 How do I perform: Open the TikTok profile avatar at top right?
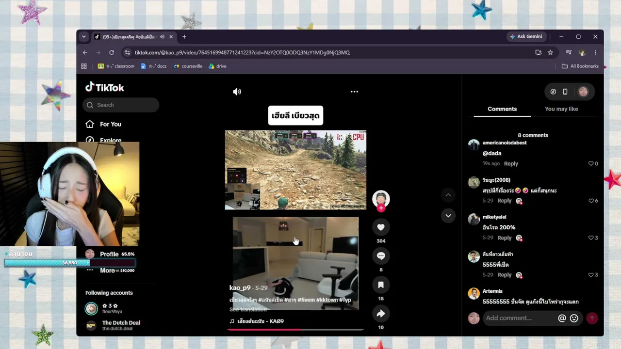(583, 92)
